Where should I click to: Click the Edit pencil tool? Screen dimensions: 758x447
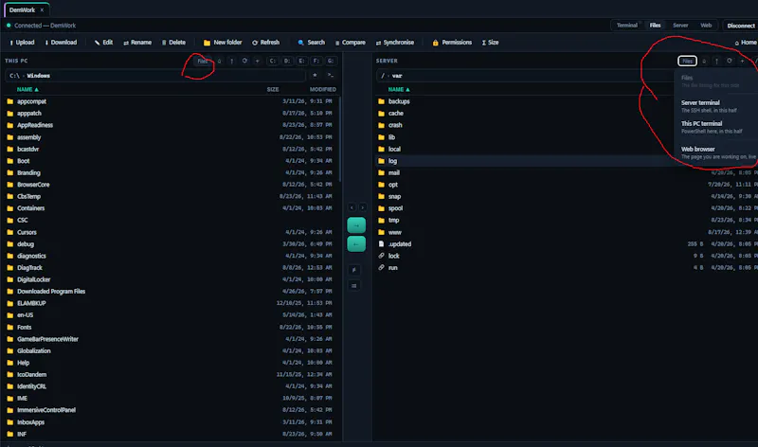(103, 43)
